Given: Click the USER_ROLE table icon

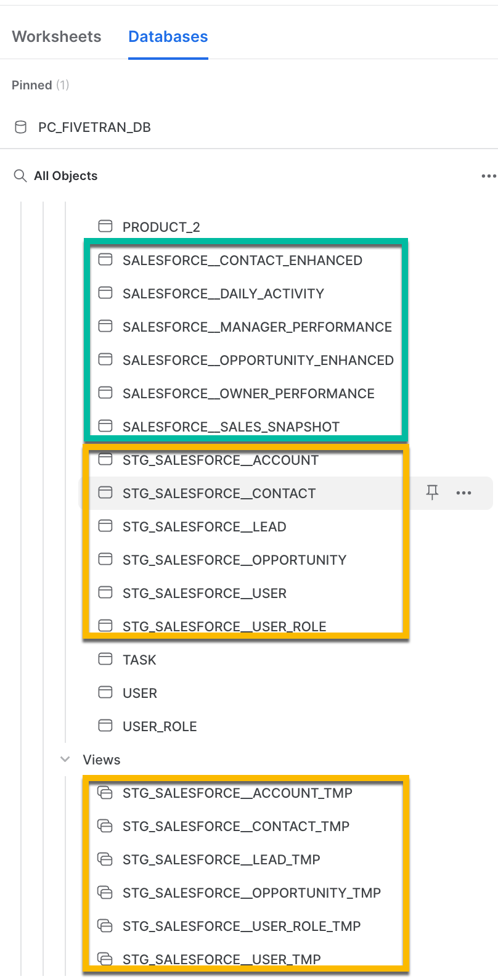Looking at the screenshot, I should [105, 726].
